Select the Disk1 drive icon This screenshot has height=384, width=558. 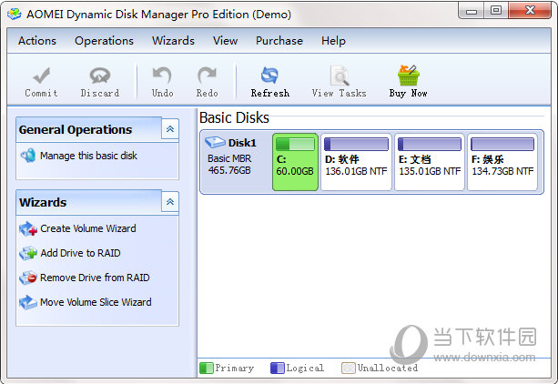coord(215,142)
